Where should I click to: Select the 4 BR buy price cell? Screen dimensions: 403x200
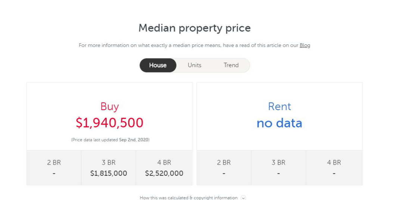(x=164, y=168)
